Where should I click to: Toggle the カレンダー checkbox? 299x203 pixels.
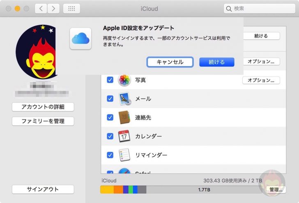click(x=110, y=136)
